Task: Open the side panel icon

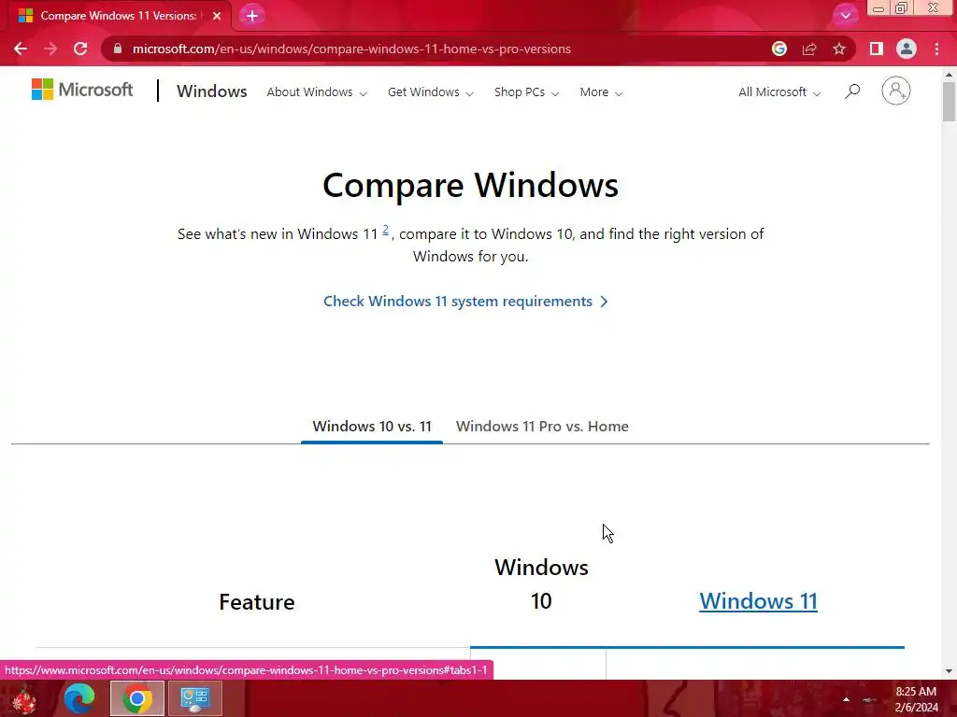Action: 877,49
